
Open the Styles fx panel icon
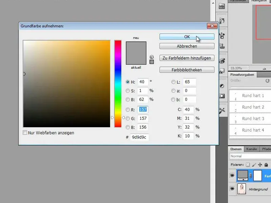[x=222, y=72]
